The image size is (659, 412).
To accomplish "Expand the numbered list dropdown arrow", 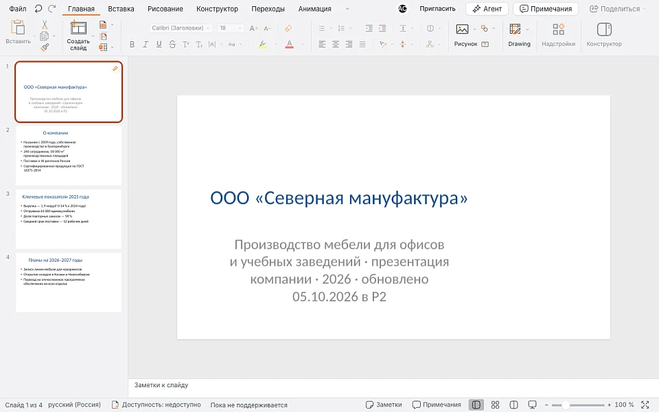I will click(351, 28).
